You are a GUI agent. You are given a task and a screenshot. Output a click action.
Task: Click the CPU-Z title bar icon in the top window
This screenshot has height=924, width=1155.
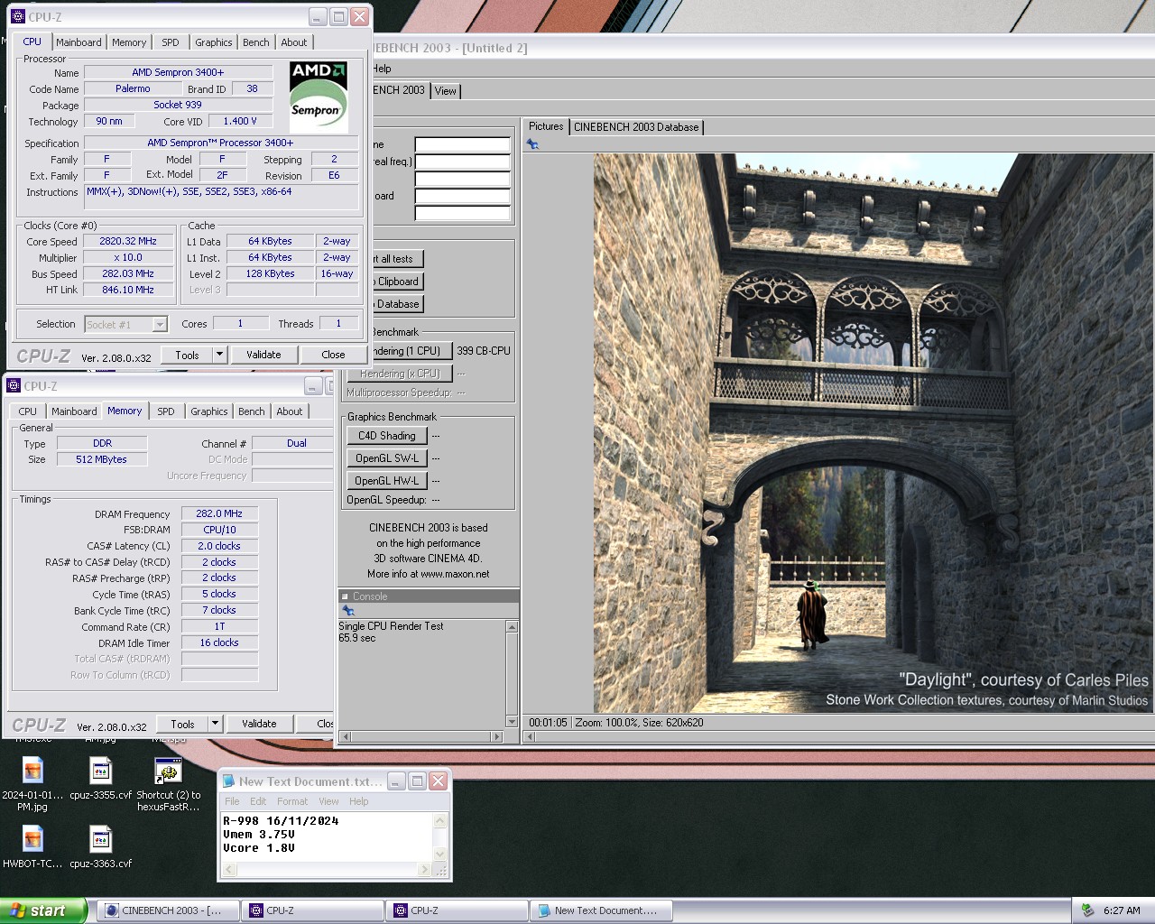[x=17, y=17]
